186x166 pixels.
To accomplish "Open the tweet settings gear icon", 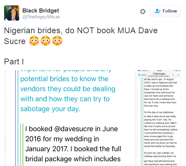I will coord(143,12).
